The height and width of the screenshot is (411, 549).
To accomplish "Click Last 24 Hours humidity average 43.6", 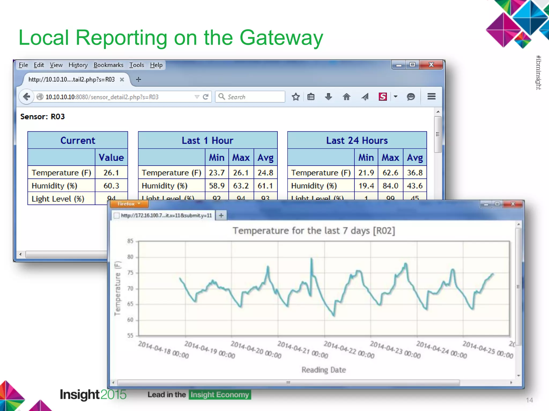I will click(415, 186).
